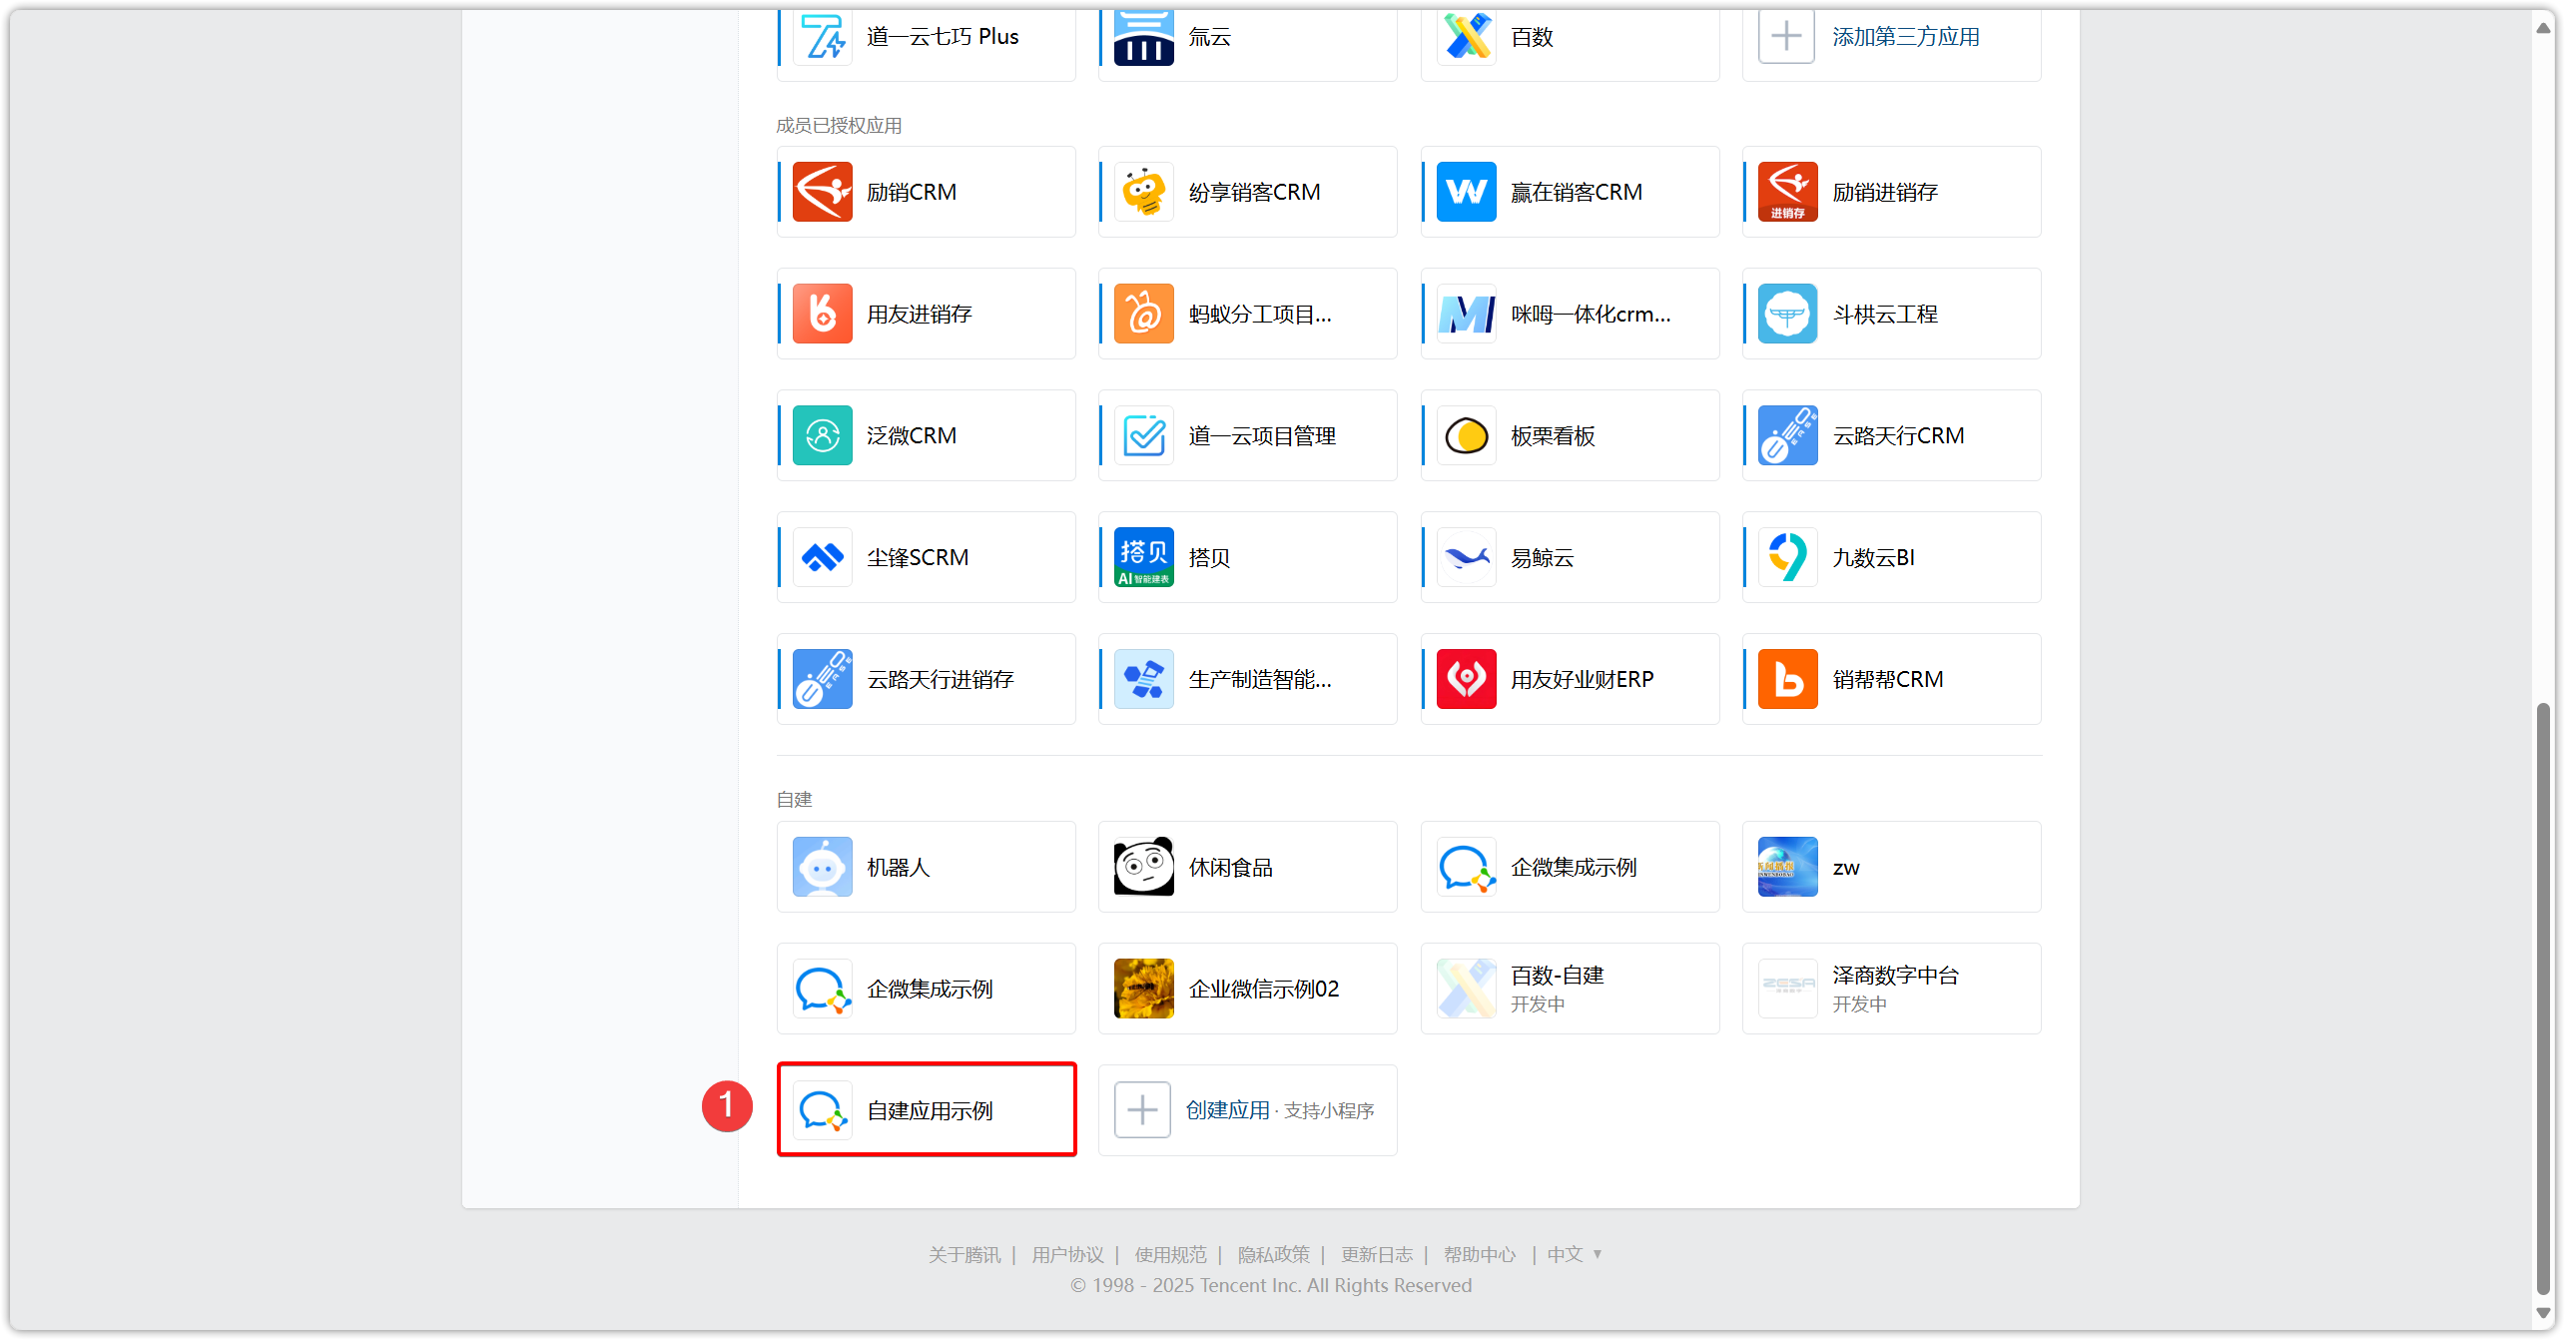This screenshot has height=1340, width=2565.
Task: Click the 搭贝 app icon
Action: [x=1143, y=557]
